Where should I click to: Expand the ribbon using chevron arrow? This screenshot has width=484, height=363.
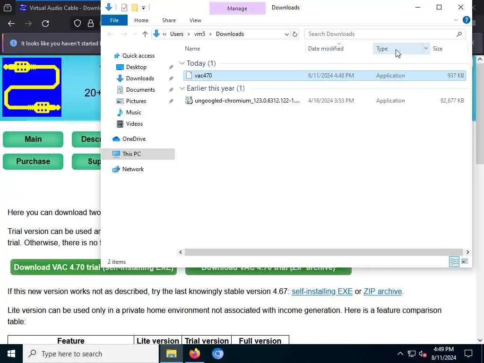[456, 20]
